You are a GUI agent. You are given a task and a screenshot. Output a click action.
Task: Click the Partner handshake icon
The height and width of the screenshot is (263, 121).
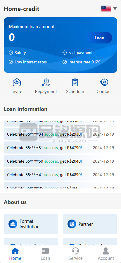point(72,224)
